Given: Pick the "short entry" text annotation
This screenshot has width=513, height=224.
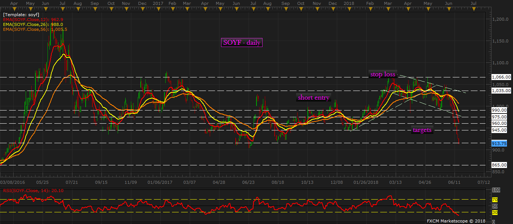Looking at the screenshot, I should [x=313, y=98].
